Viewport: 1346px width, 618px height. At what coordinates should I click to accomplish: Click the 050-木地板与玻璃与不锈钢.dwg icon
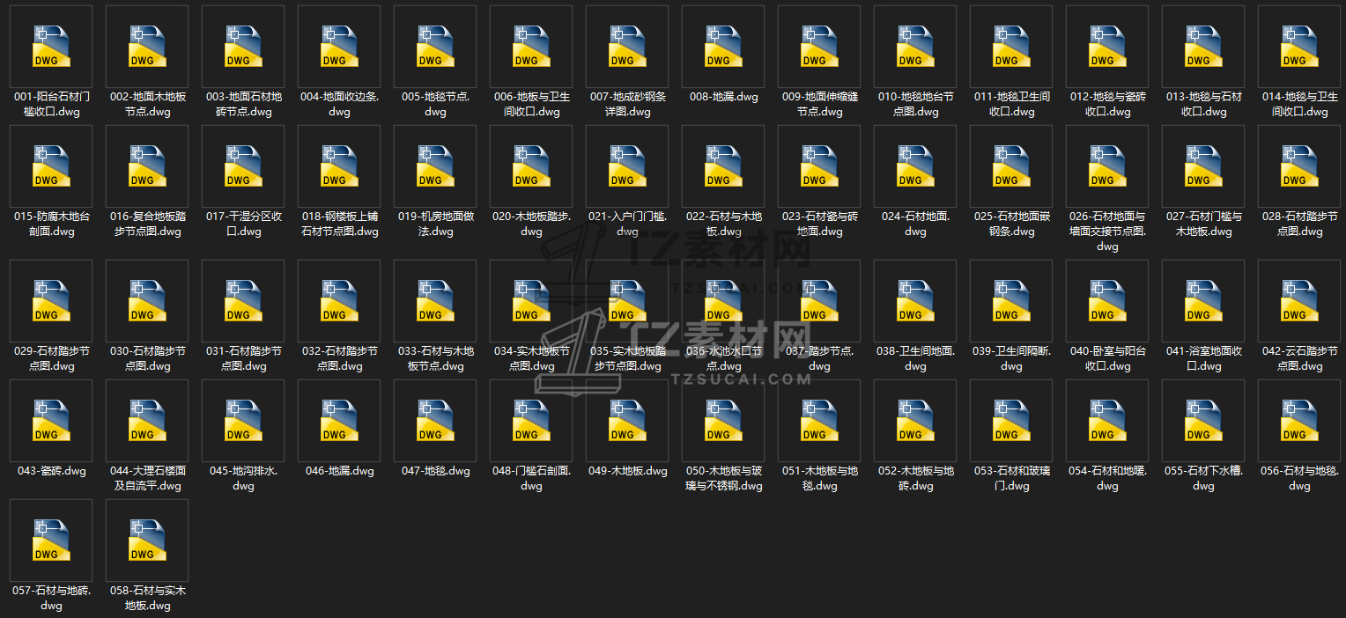pos(723,421)
